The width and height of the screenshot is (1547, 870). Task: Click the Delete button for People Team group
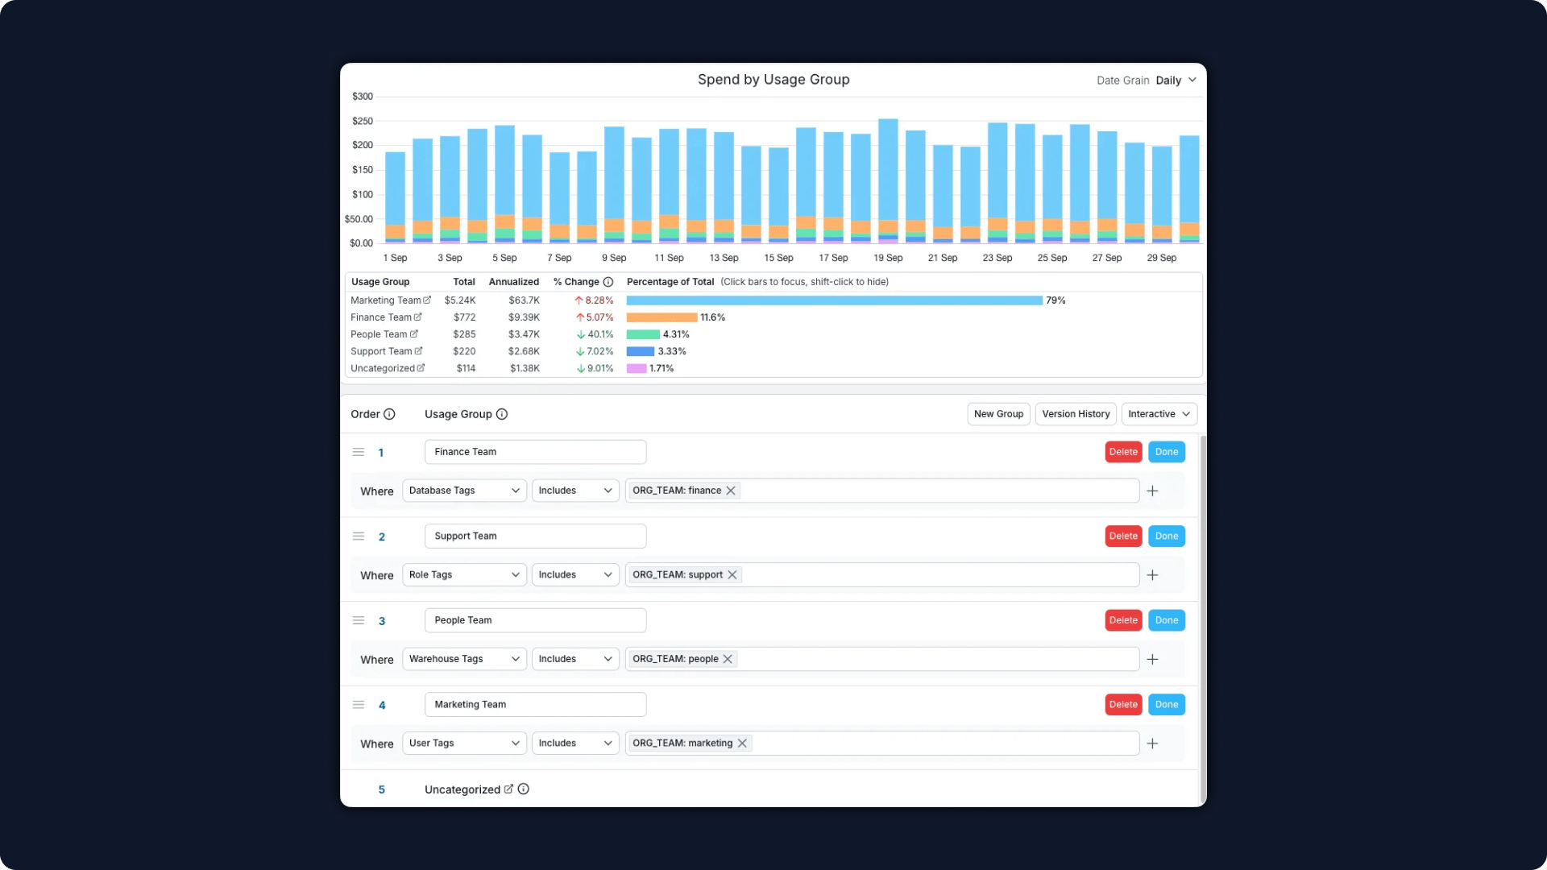coord(1123,619)
